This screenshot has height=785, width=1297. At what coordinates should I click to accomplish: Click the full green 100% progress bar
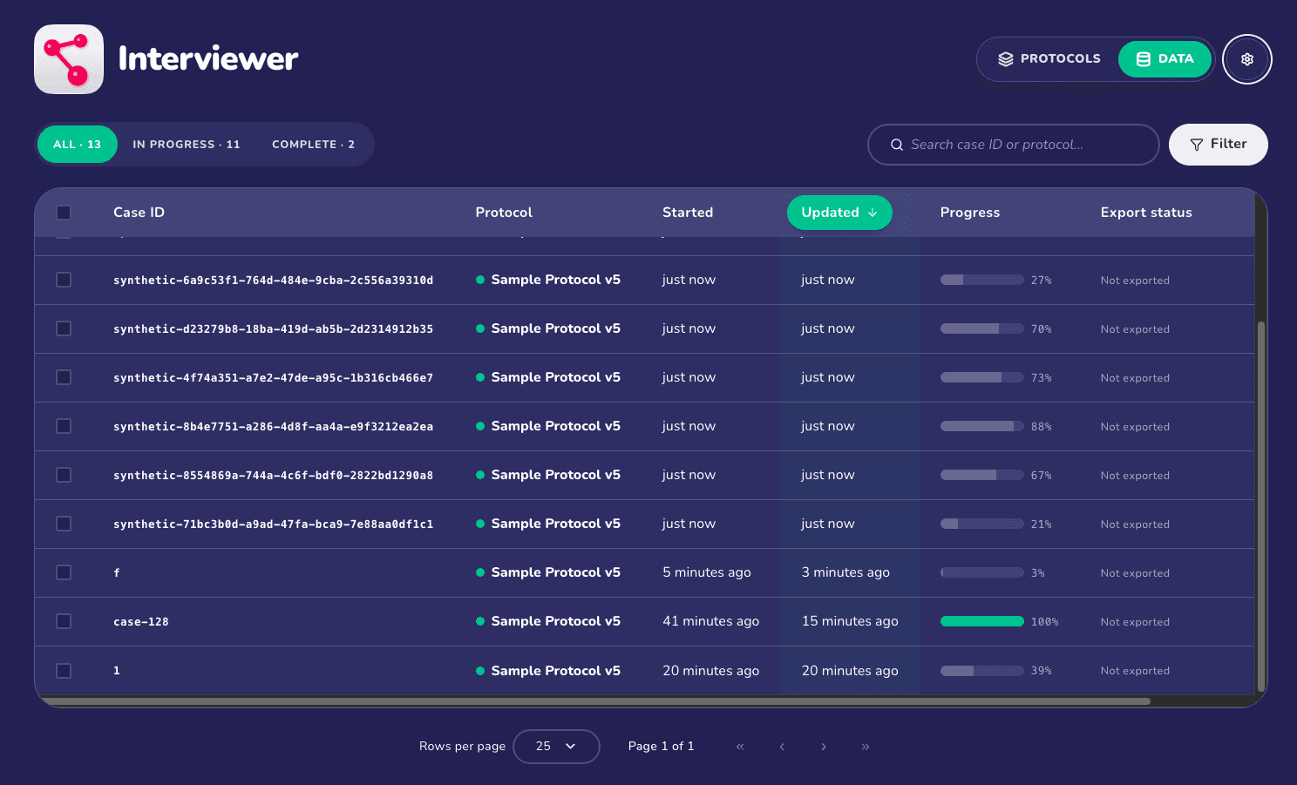pos(981,621)
